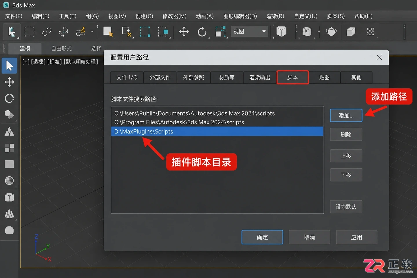
Task: Select the D:\MaxPlugins\Scripts path row
Action: 217,131
